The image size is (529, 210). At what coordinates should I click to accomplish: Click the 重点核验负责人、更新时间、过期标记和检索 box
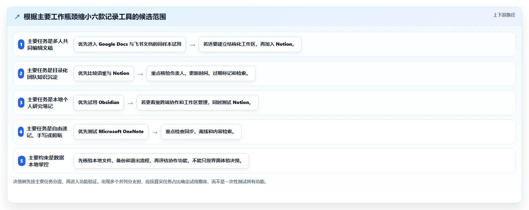tap(201, 73)
